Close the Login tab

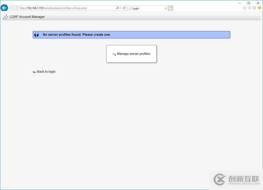pos(166,8)
